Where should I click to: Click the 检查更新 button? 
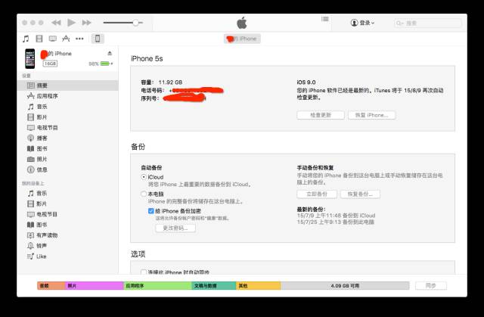click(321, 115)
